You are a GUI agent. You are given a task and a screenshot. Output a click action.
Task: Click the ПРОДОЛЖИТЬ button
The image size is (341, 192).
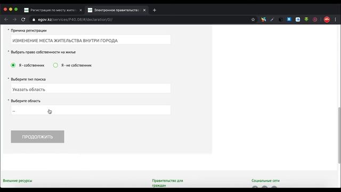point(37,137)
